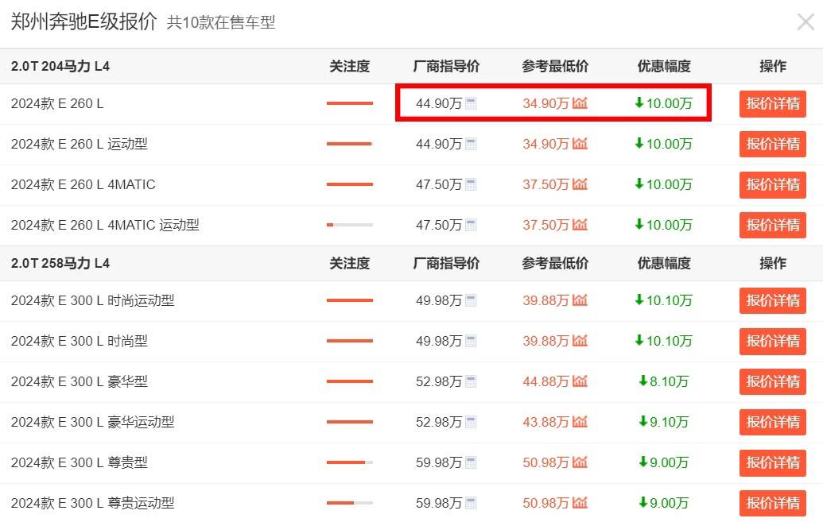Click calculator icon for E 260 L 4MATIC 运动型
Screen dimensions: 823x522
tap(471, 225)
